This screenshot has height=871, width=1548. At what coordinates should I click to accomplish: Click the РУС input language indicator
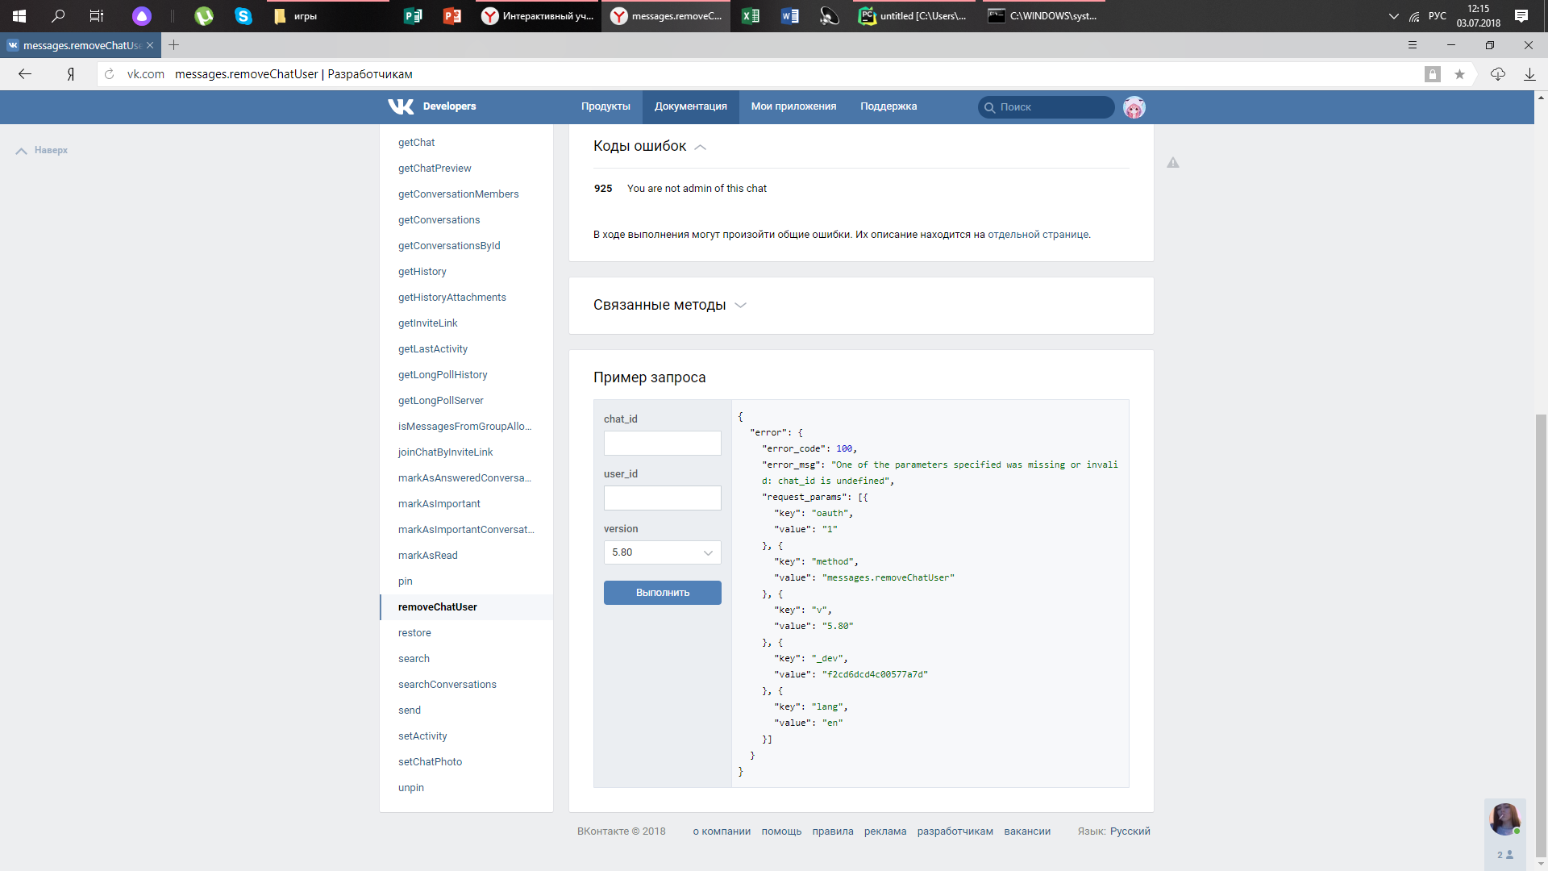pyautogui.click(x=1438, y=16)
